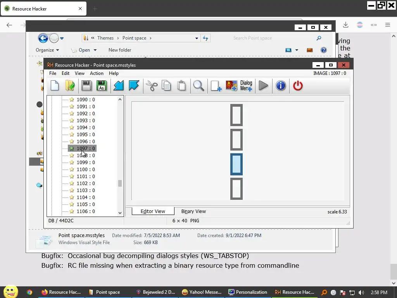The width and height of the screenshot is (397, 298).
Task: Click the tree scrollbar up arrow
Action: point(120,99)
